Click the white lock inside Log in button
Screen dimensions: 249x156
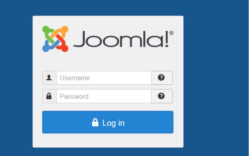coord(95,122)
